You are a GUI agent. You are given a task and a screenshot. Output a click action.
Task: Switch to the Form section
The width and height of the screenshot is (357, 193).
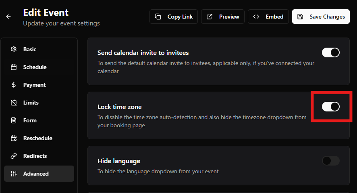pos(30,120)
